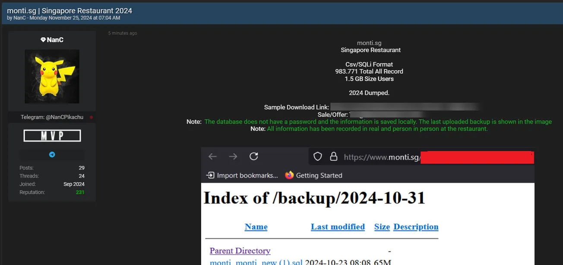Sort listing by Last modified column
563x265 pixels.
338,227
